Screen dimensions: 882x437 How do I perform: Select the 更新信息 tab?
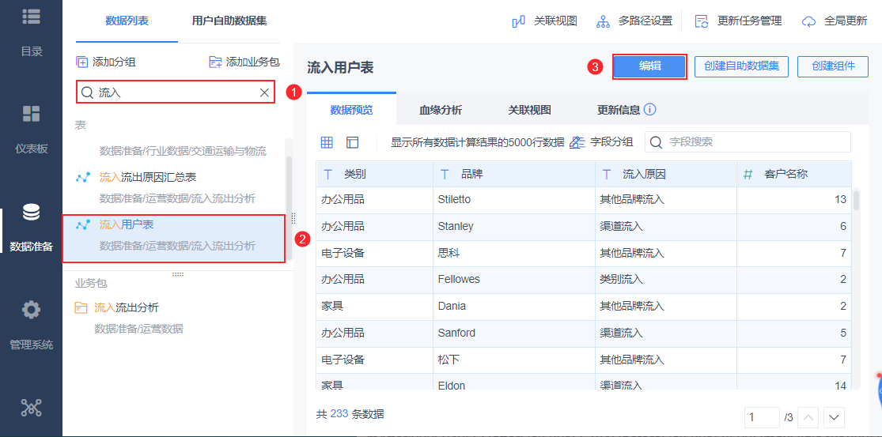pyautogui.click(x=619, y=110)
